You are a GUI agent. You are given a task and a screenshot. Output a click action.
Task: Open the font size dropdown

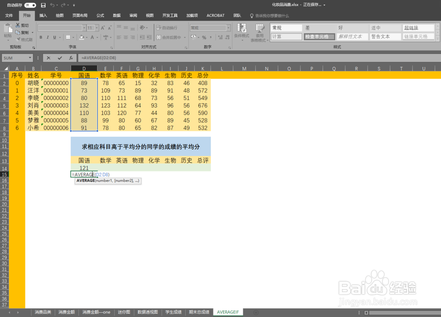97,28
